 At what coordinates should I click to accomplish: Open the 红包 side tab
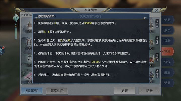tap(167, 62)
